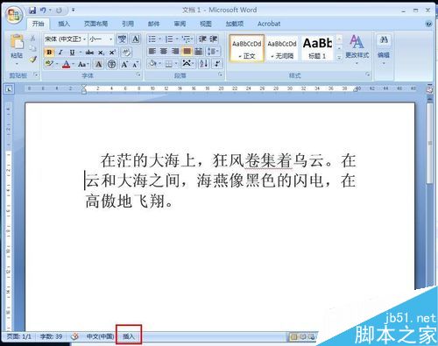Toggle Italic formatting
The height and width of the screenshot is (346, 438).
60,53
